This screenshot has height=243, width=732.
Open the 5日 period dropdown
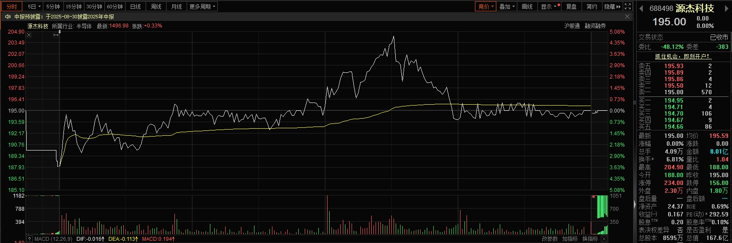pos(34,7)
